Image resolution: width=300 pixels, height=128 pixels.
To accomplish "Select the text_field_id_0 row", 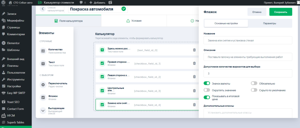I will 147,50.
